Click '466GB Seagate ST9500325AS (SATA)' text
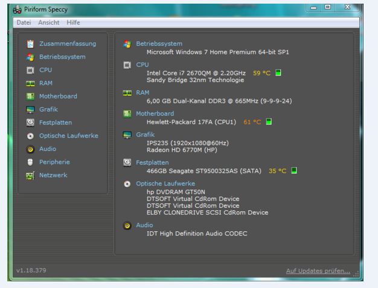 tap(204, 171)
